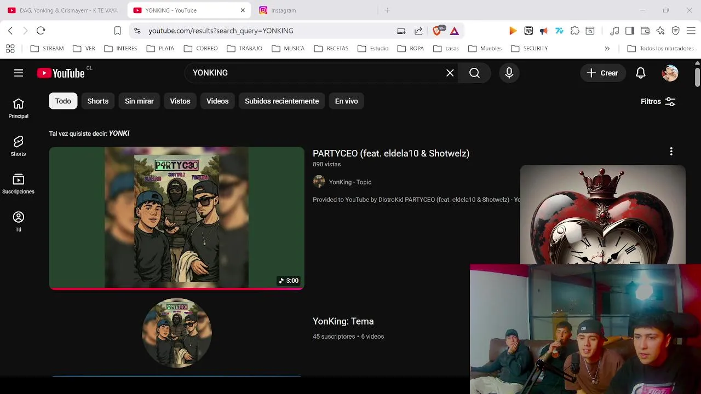Click the Brave Rewards triangle icon
Image resolution: width=701 pixels, height=394 pixels.
pos(455,31)
